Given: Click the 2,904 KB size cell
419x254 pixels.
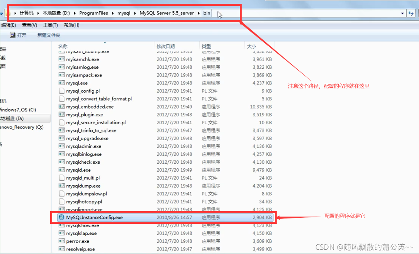Looking at the screenshot, I should [x=262, y=217].
